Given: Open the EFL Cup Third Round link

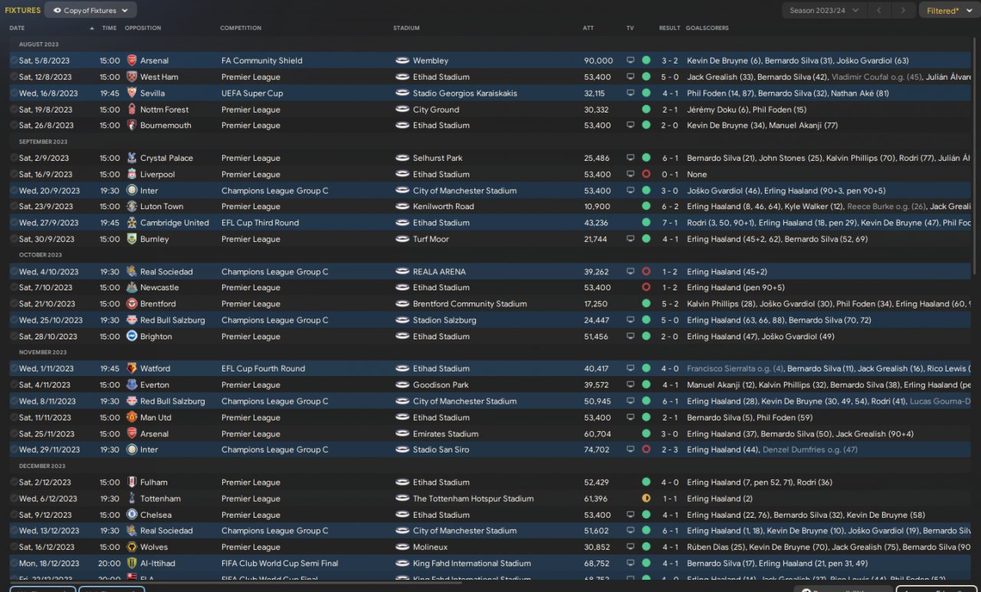Looking at the screenshot, I should (x=260, y=223).
